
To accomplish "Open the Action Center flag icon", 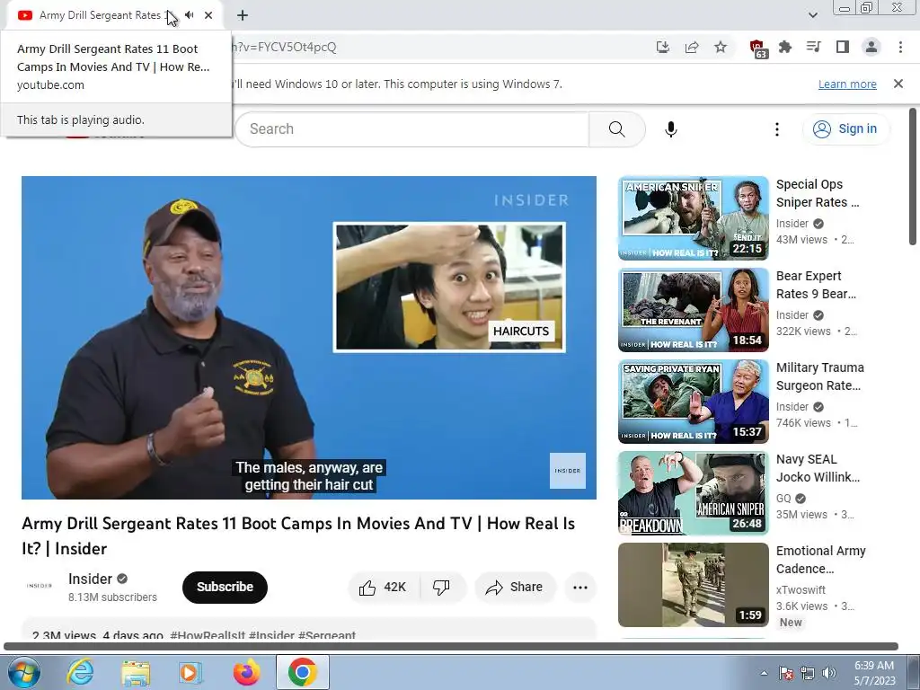I will point(786,673).
